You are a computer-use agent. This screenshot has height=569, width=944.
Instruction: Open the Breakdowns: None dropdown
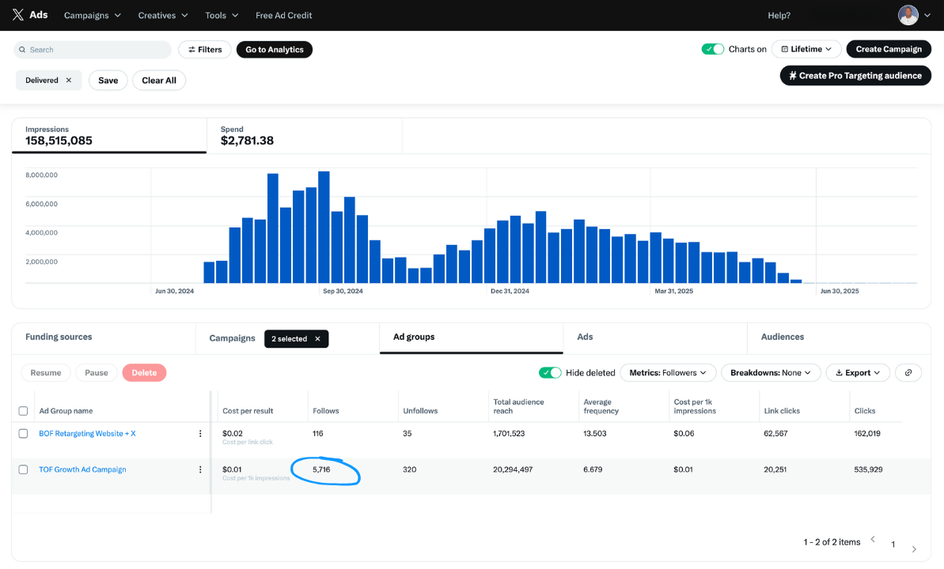(770, 372)
